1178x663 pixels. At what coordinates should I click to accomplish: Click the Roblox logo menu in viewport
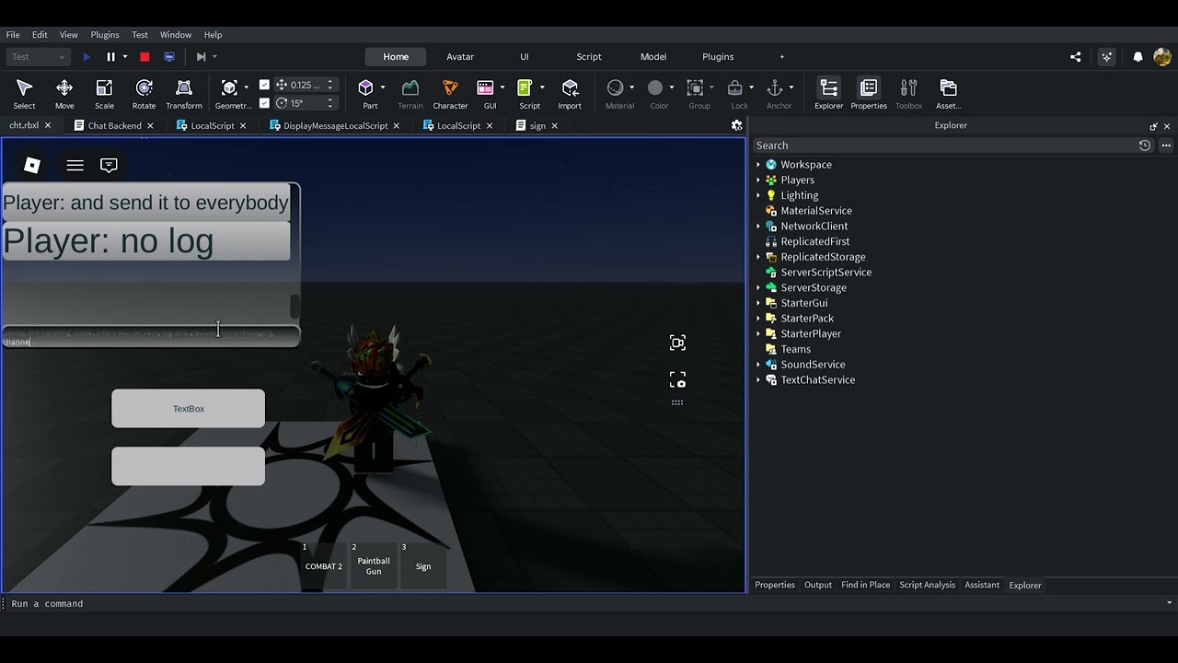coord(32,165)
